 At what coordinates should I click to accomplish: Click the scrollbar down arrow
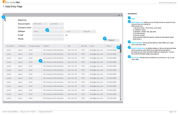pos(120,100)
